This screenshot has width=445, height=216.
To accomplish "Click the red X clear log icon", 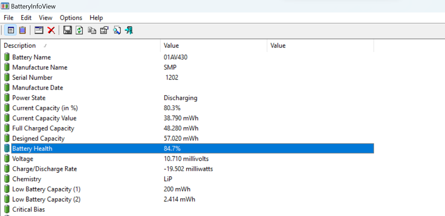I will 51,30.
